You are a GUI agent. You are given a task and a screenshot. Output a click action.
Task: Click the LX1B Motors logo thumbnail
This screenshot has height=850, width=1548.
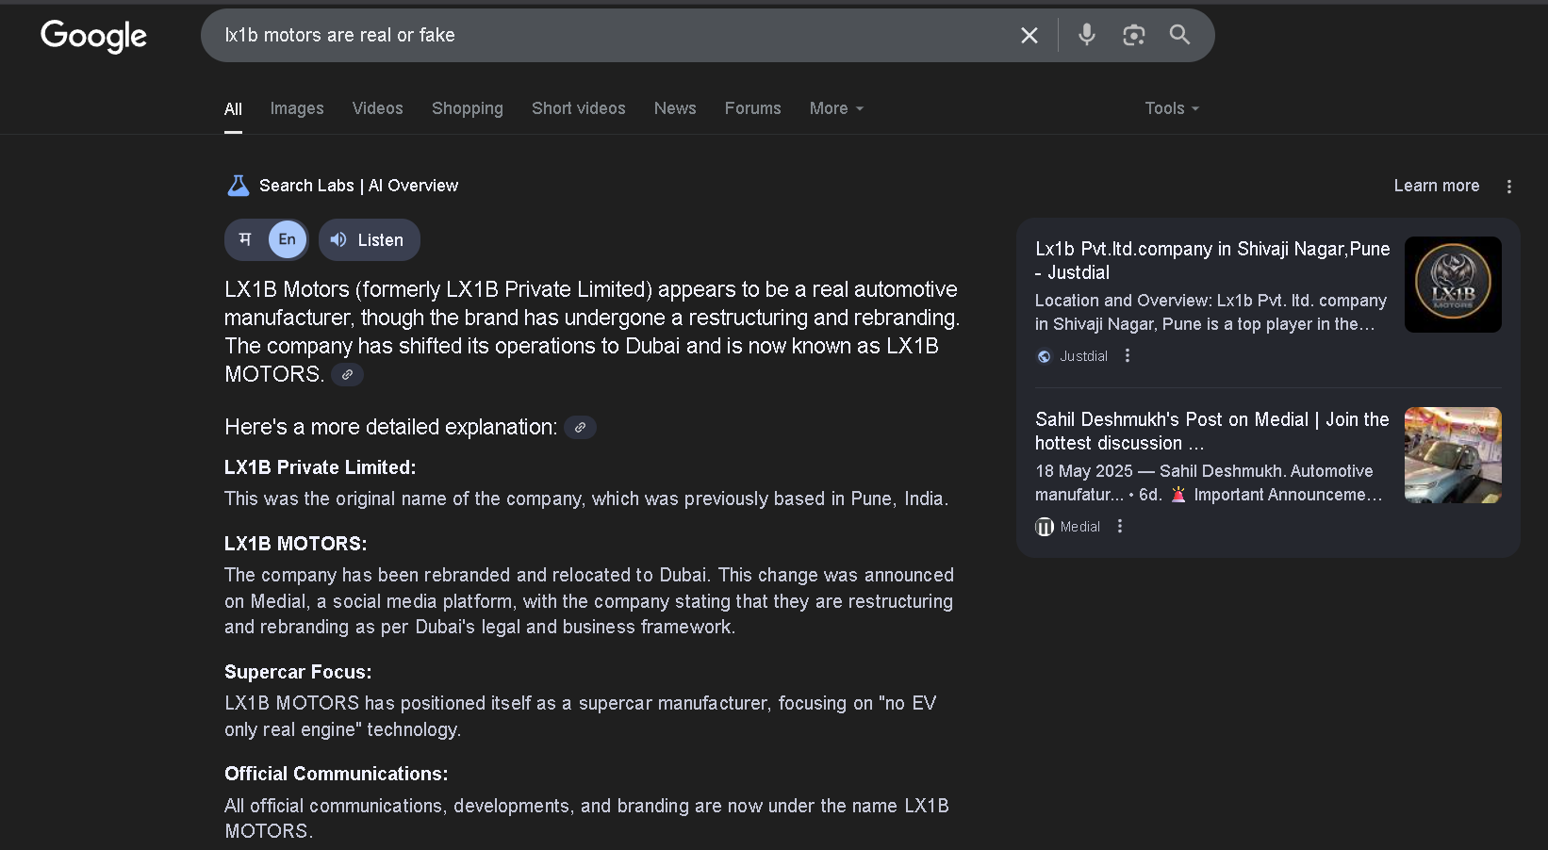click(1452, 285)
